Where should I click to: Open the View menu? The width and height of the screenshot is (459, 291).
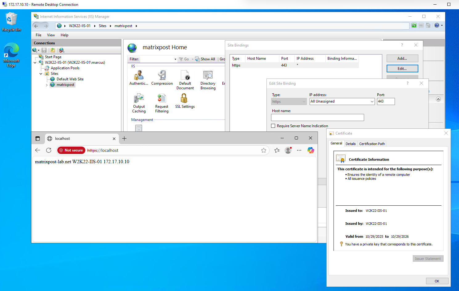pyautogui.click(x=51, y=35)
